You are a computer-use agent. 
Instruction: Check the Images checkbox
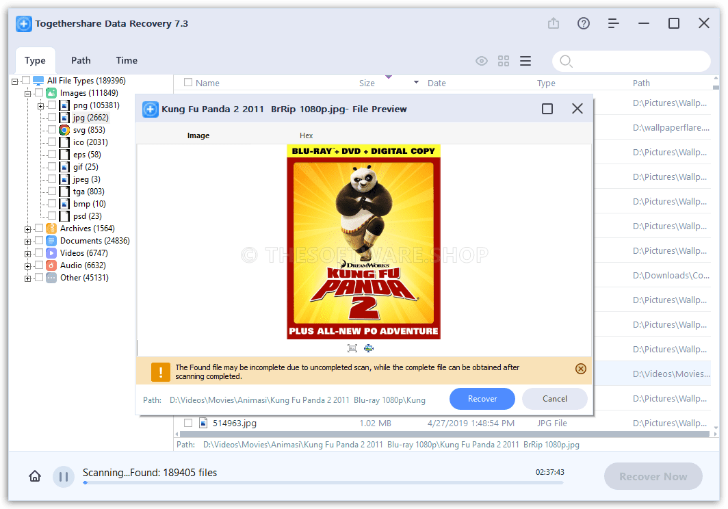[x=39, y=92]
